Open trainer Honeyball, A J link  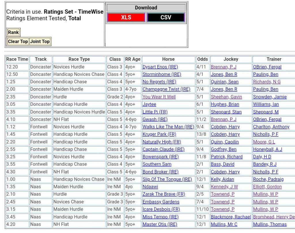(x=267, y=149)
